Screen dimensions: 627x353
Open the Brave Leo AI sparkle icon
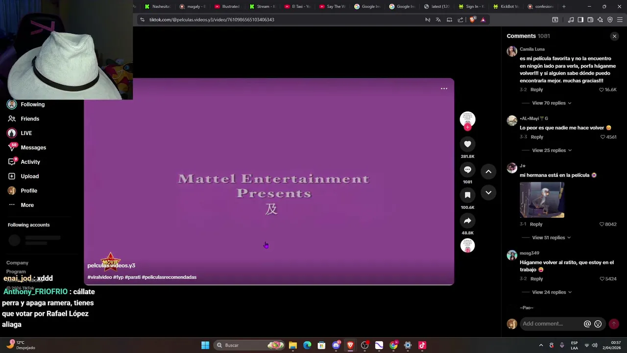tap(600, 20)
